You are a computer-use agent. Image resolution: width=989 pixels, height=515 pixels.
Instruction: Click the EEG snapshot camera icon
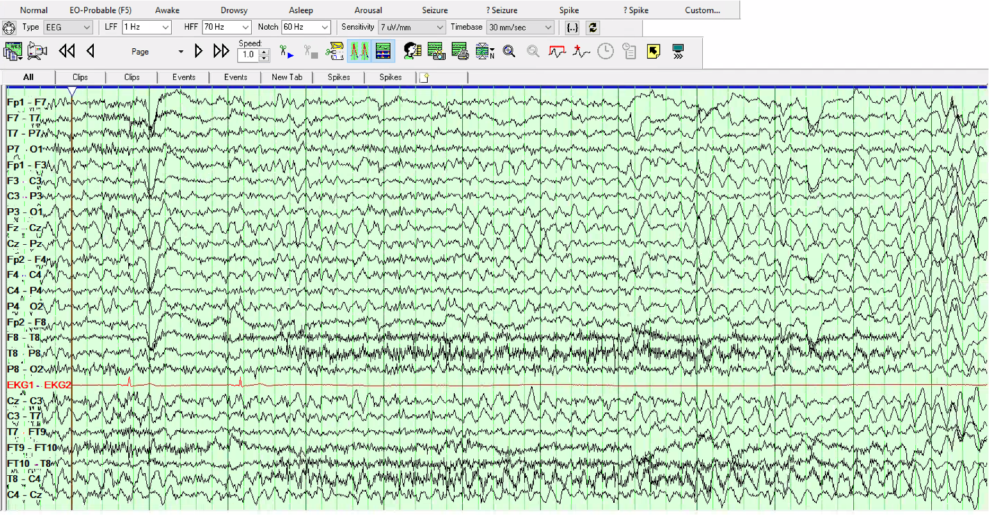click(x=436, y=51)
